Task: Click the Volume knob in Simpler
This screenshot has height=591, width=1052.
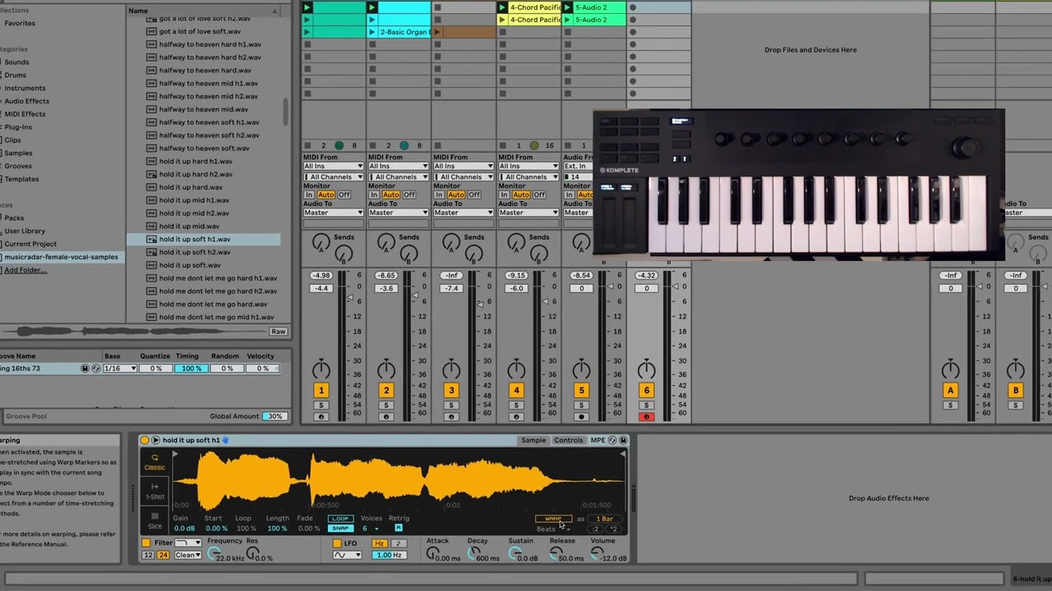Action: [x=598, y=554]
